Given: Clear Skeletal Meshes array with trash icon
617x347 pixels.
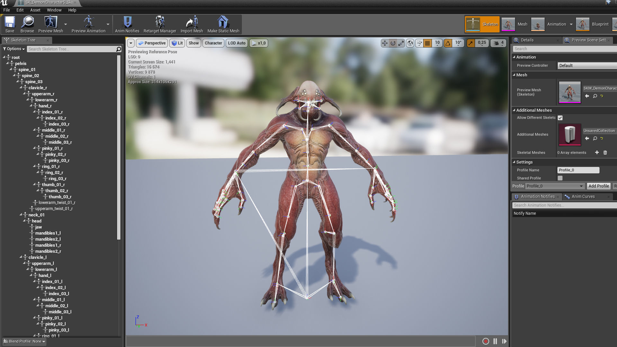Looking at the screenshot, I should tap(605, 153).
